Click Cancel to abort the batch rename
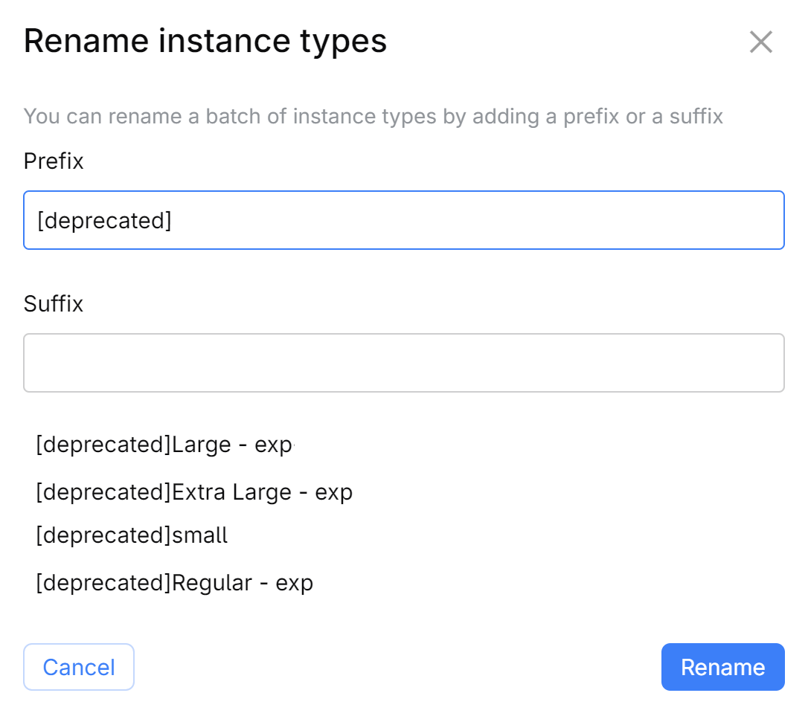 (78, 667)
